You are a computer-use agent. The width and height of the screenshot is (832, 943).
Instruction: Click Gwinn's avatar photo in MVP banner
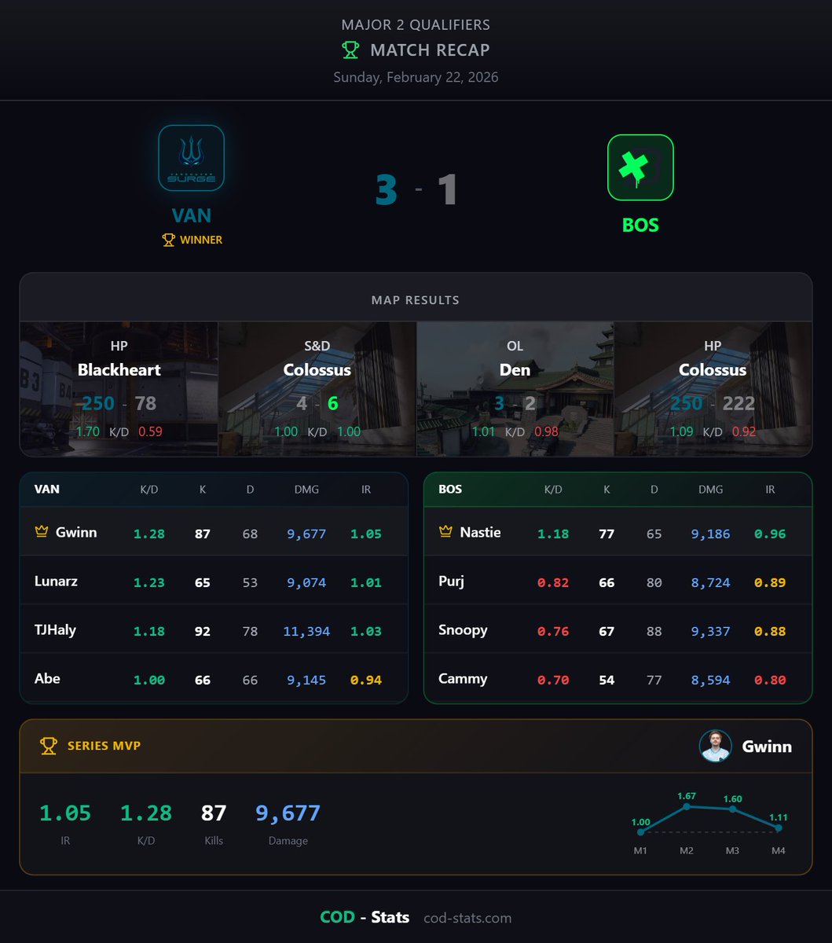click(x=715, y=747)
